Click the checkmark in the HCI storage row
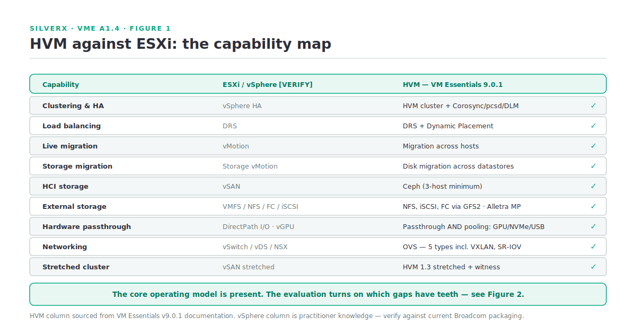 [593, 186]
